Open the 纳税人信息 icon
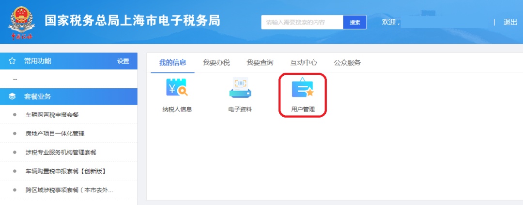 click(x=177, y=88)
